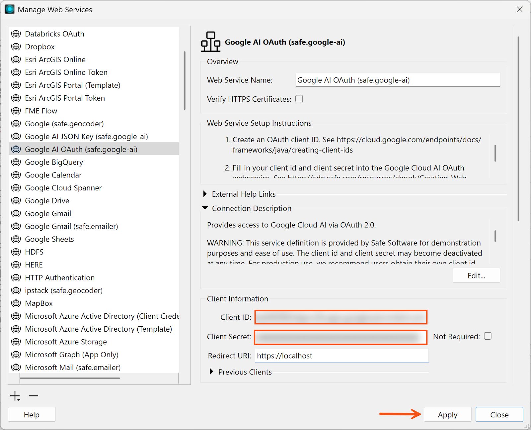The height and width of the screenshot is (430, 531).
Task: Click the globe icon beside Microsoft Graph (App Only)
Action: coord(16,355)
